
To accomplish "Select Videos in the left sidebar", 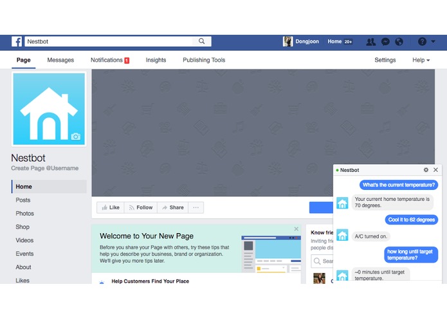I will (x=24, y=240).
